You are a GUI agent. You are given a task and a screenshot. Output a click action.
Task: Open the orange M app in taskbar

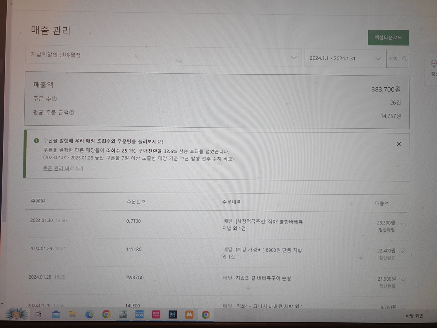(189, 314)
